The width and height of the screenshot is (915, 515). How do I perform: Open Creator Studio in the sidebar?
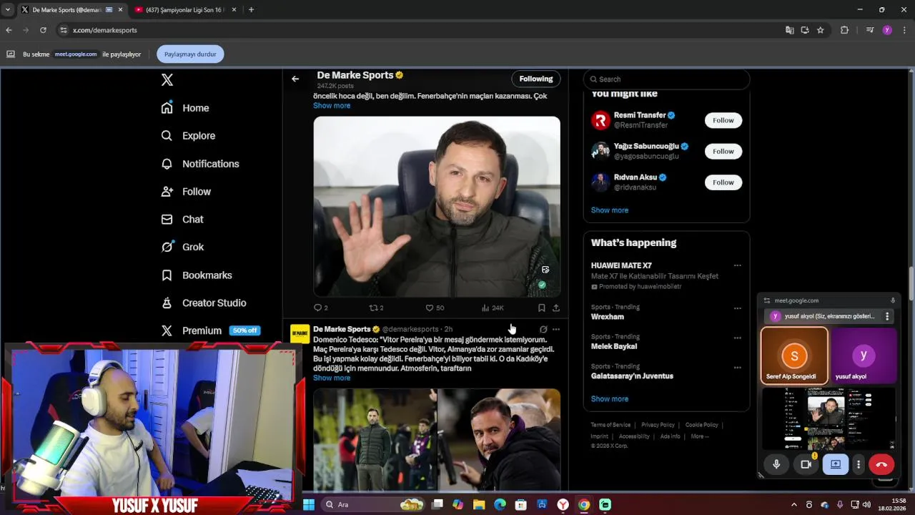pos(203,303)
